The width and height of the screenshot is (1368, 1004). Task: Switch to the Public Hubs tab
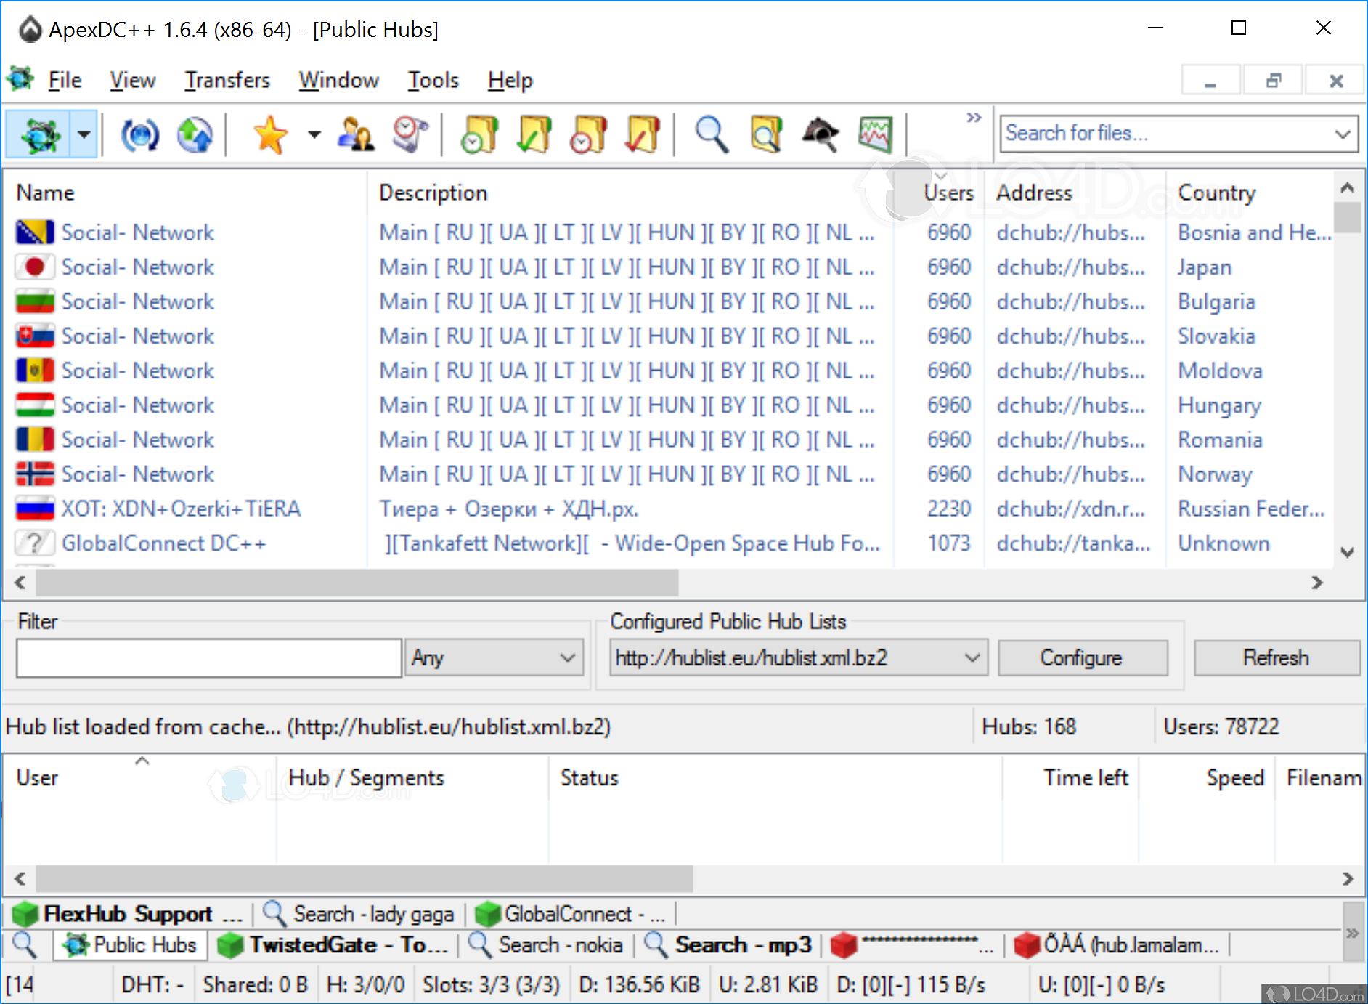tap(131, 944)
